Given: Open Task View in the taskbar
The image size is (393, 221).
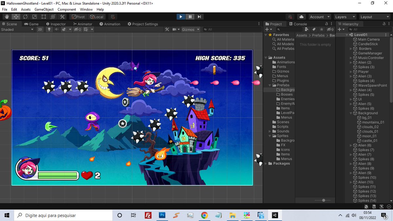Looking at the screenshot, I should click(133, 215).
